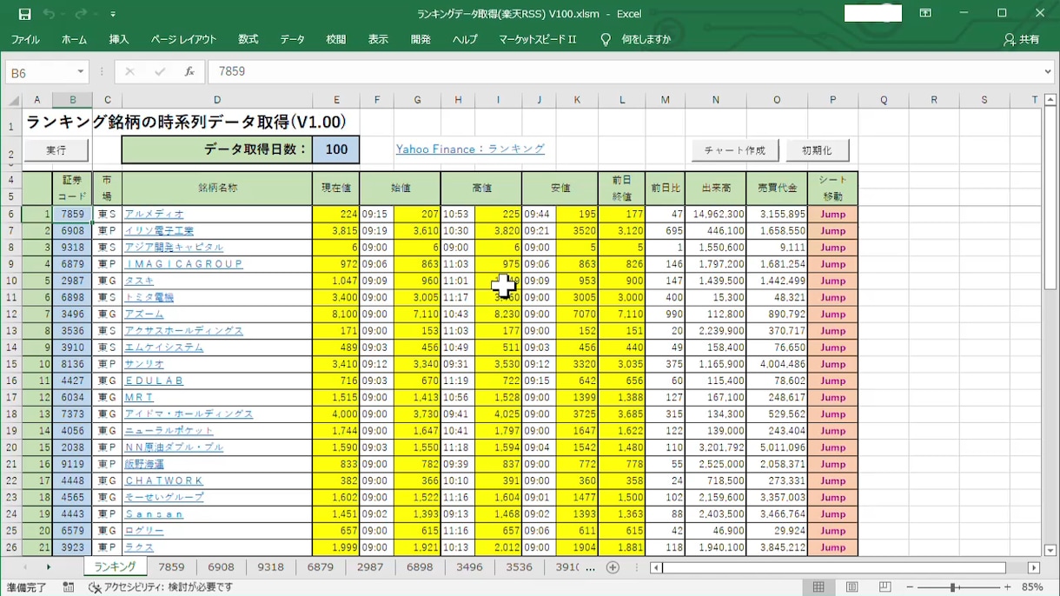The height and width of the screenshot is (596, 1060).
Task: Select the row 10 header
Action: (x=11, y=281)
